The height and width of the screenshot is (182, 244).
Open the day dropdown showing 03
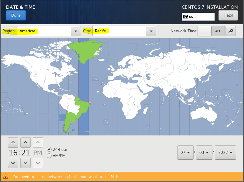coord(204,152)
